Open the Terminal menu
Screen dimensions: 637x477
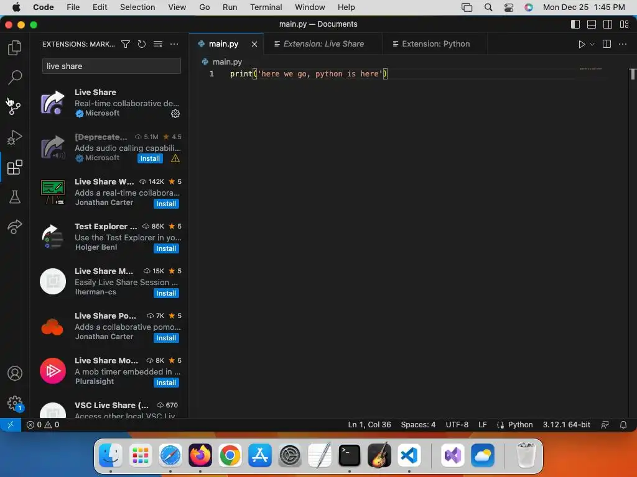click(266, 7)
